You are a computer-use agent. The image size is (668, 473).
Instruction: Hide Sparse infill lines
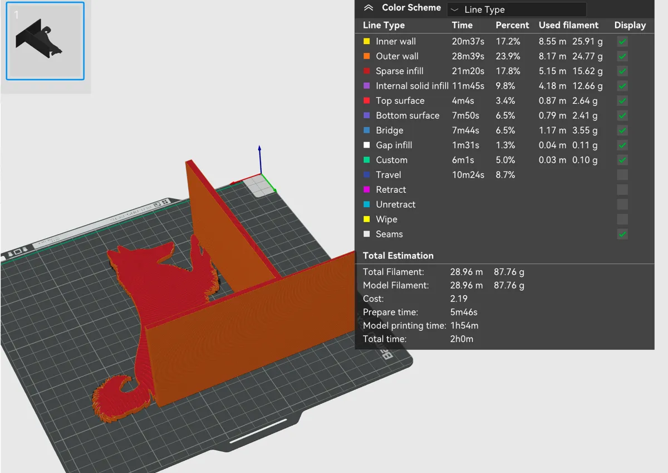[x=622, y=71]
